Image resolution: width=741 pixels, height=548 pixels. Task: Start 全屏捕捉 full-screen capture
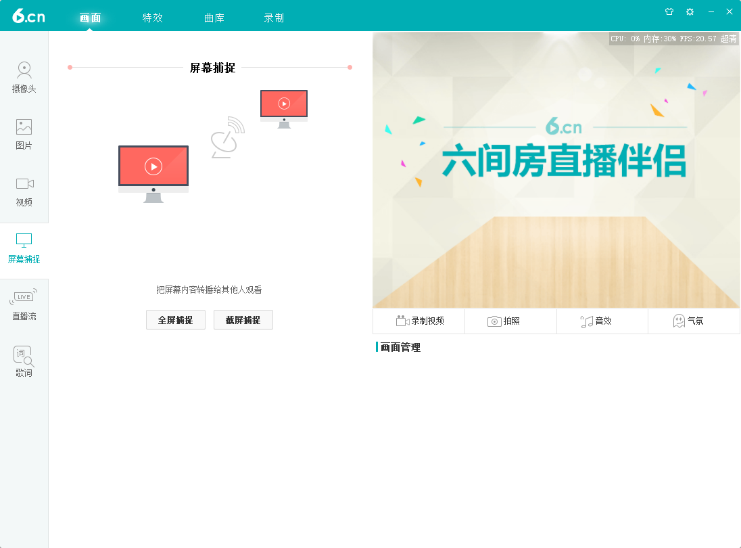pos(176,320)
